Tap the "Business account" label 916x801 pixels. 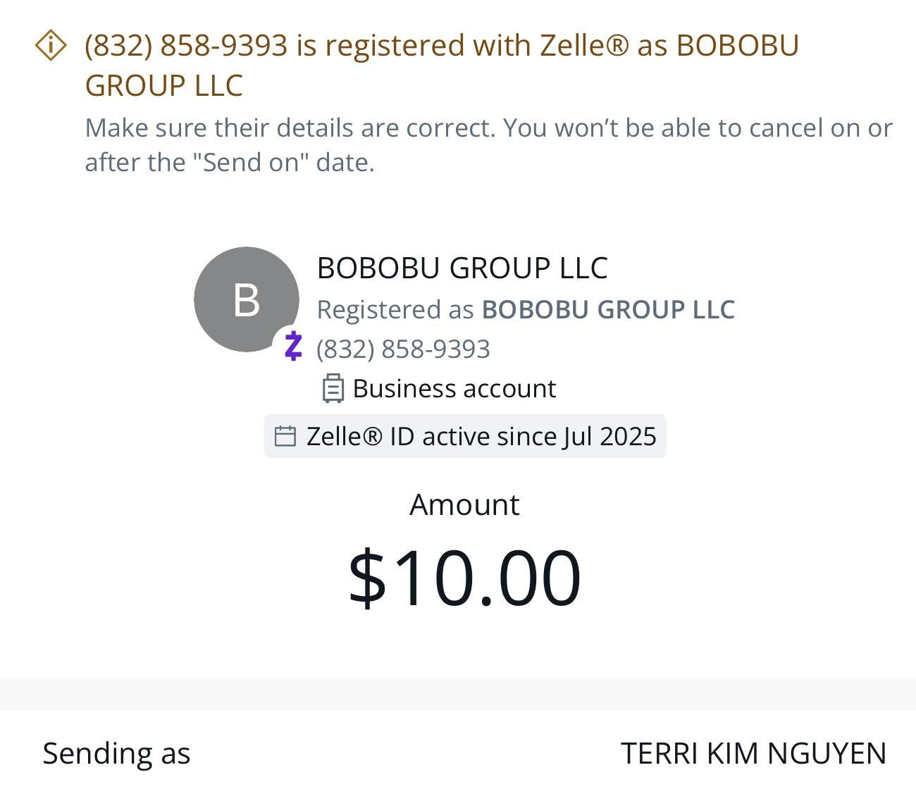point(454,388)
